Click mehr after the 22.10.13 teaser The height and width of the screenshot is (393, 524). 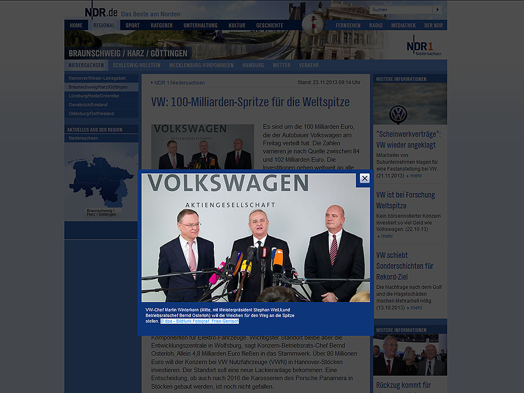pos(387,236)
